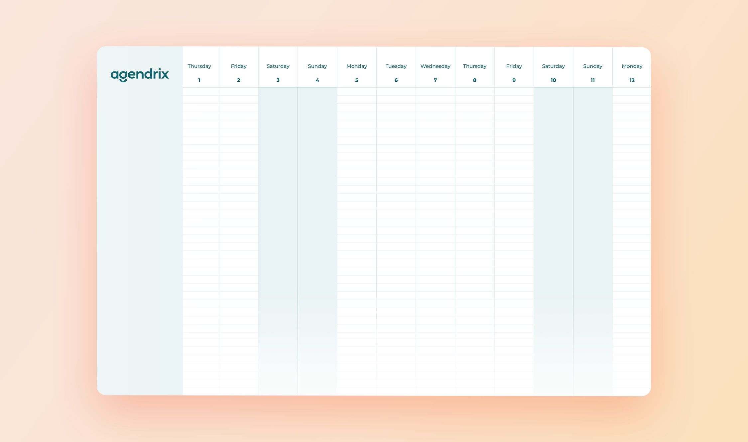This screenshot has height=442, width=748.
Task: Toggle visibility of Saturday 10 column
Action: click(x=553, y=72)
